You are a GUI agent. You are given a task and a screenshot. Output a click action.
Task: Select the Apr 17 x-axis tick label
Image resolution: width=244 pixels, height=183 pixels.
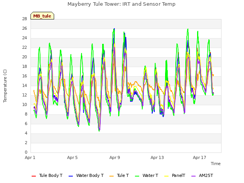(x=199, y=157)
